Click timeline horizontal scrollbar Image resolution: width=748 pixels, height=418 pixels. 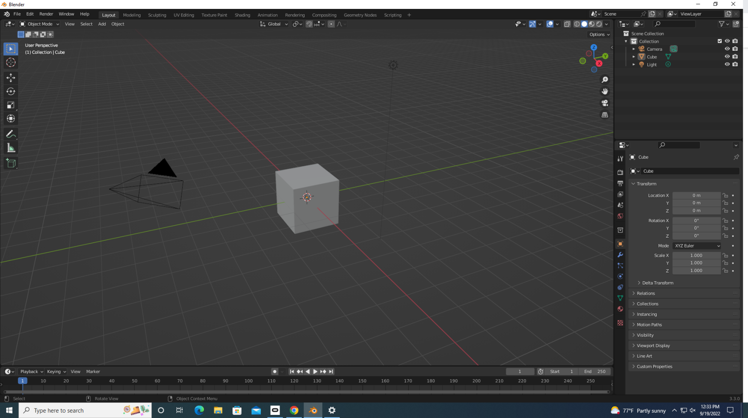(306, 392)
